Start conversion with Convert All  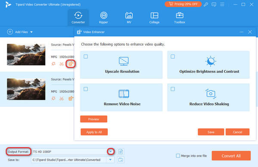coord(231,156)
